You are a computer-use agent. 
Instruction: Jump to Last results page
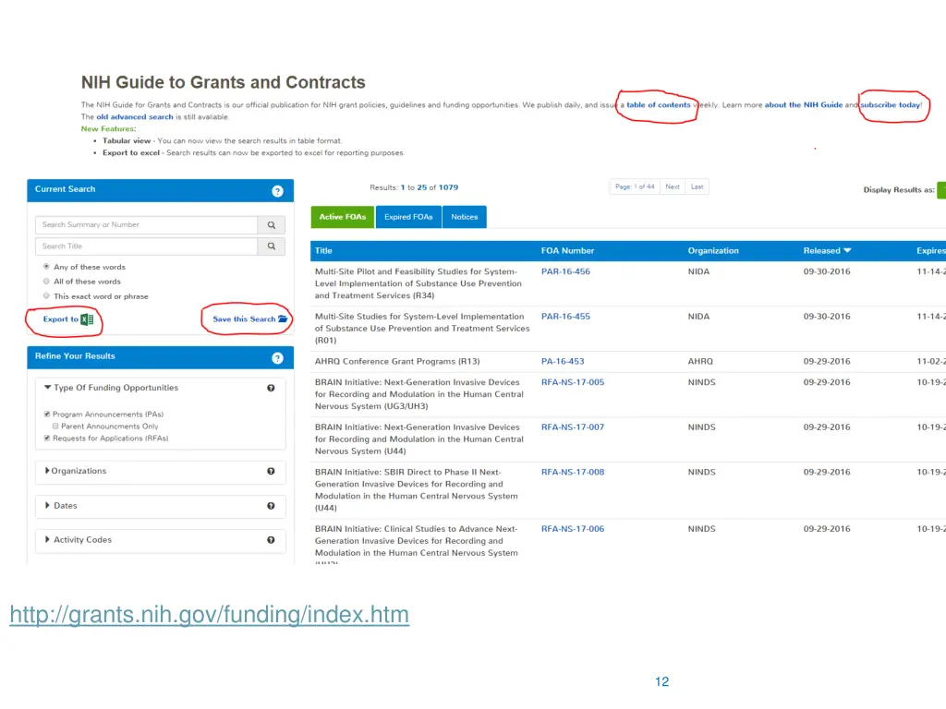point(697,186)
